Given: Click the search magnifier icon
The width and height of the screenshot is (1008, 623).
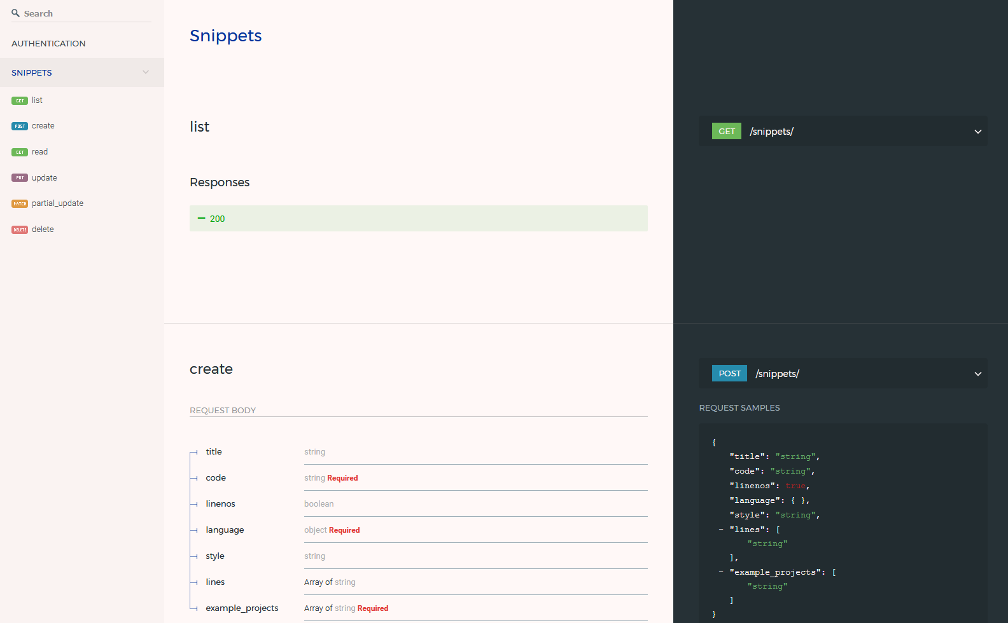Looking at the screenshot, I should tap(15, 13).
